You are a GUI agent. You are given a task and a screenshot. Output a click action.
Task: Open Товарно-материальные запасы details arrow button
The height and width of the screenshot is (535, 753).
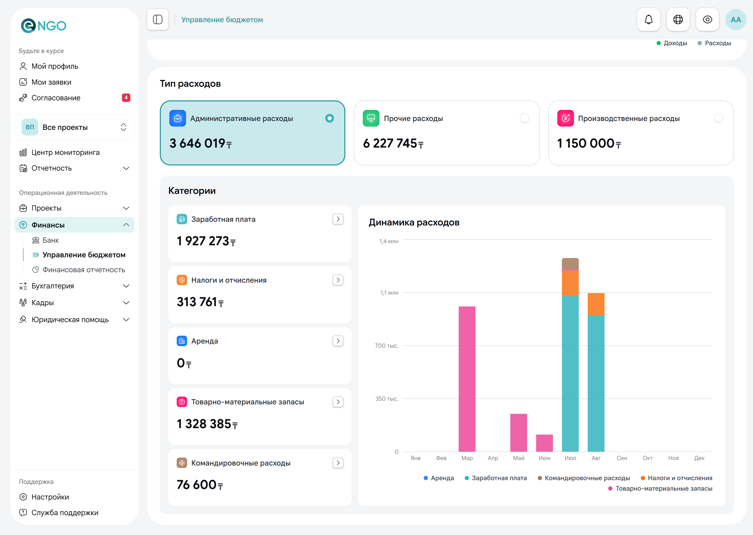(x=338, y=402)
